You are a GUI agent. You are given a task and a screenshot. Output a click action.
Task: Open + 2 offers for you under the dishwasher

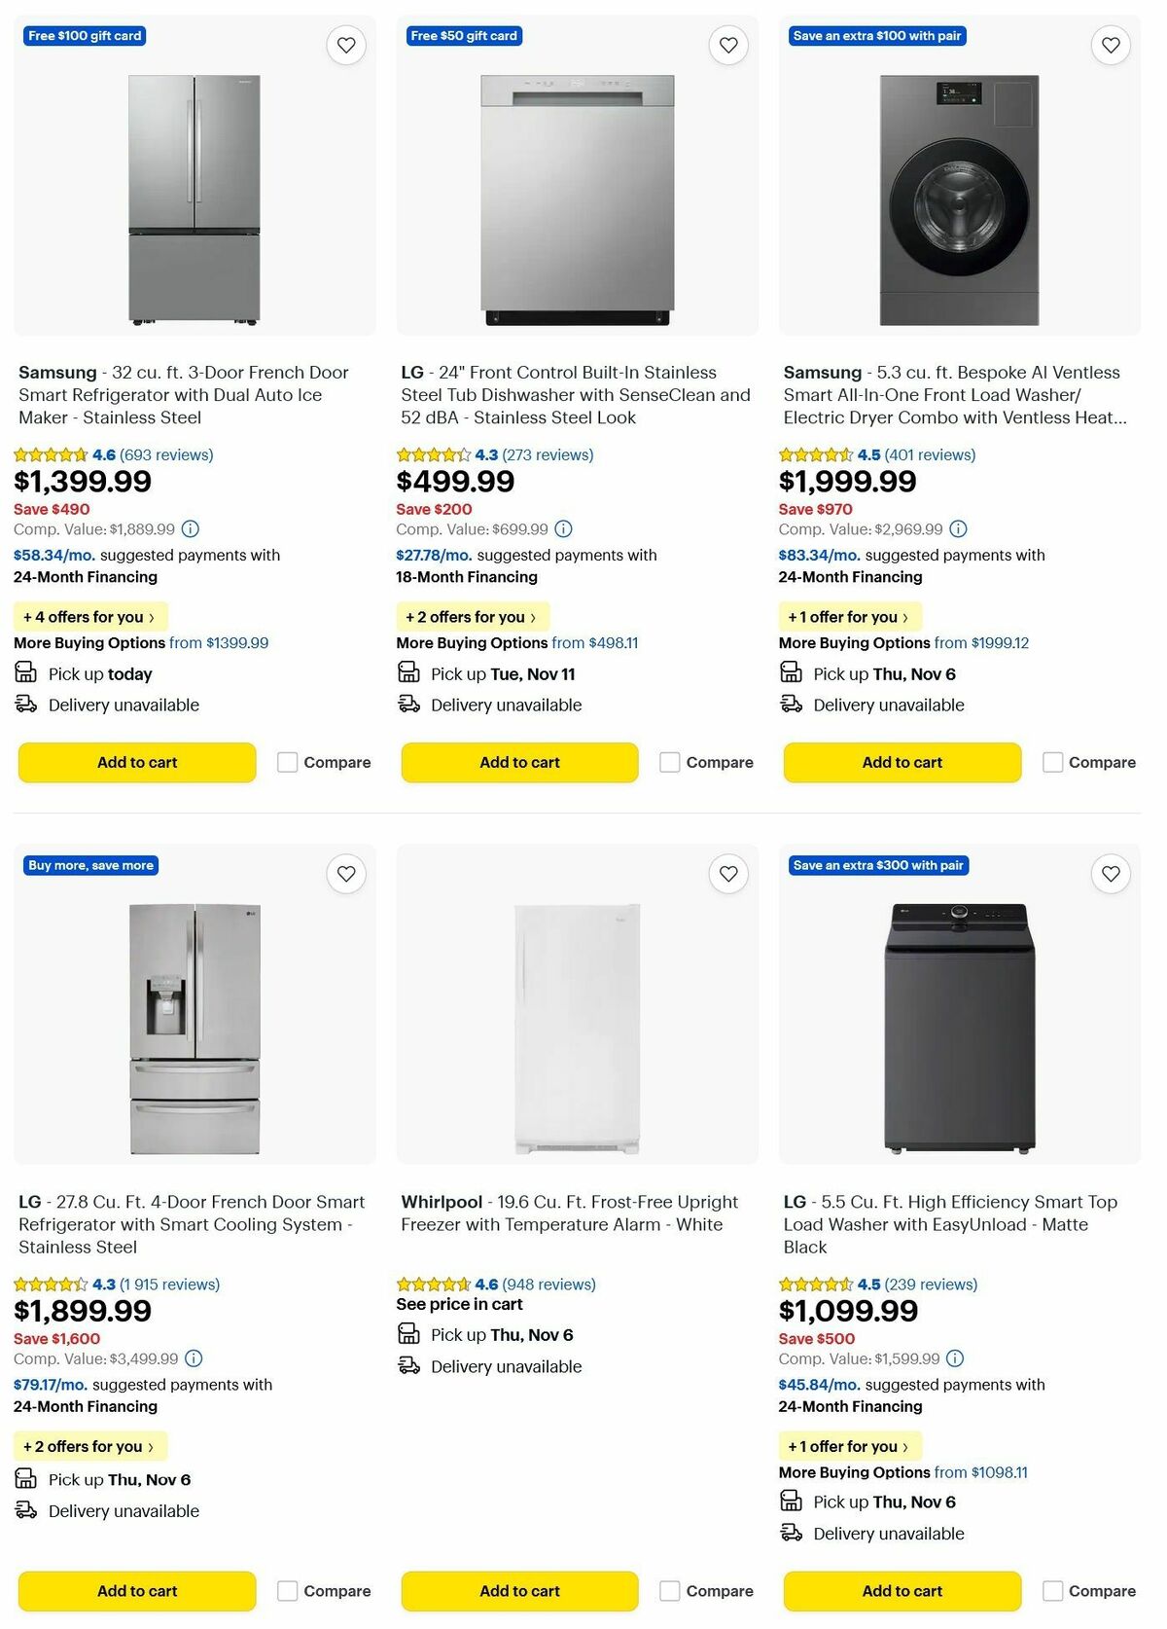pos(472,616)
